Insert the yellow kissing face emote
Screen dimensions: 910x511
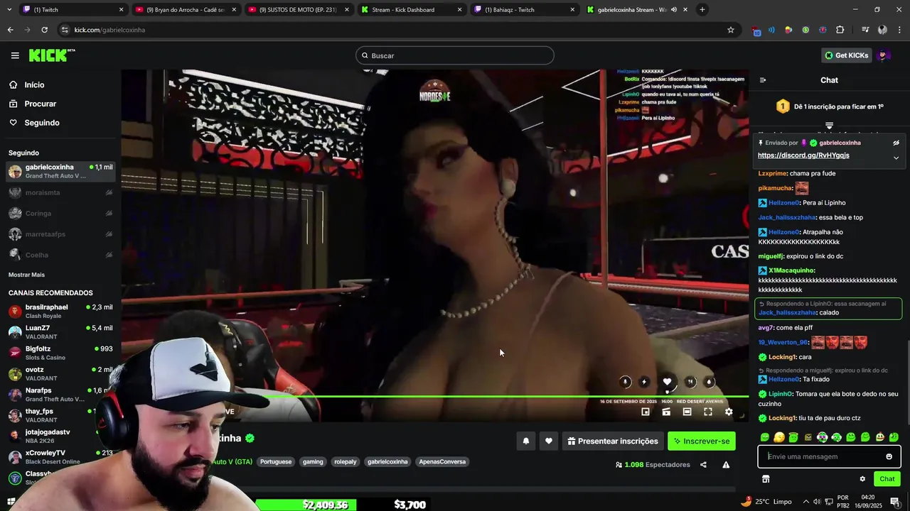[x=779, y=437]
